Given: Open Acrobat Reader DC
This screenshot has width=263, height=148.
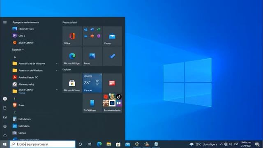Looking at the screenshot, I should pyautogui.click(x=35, y=77).
